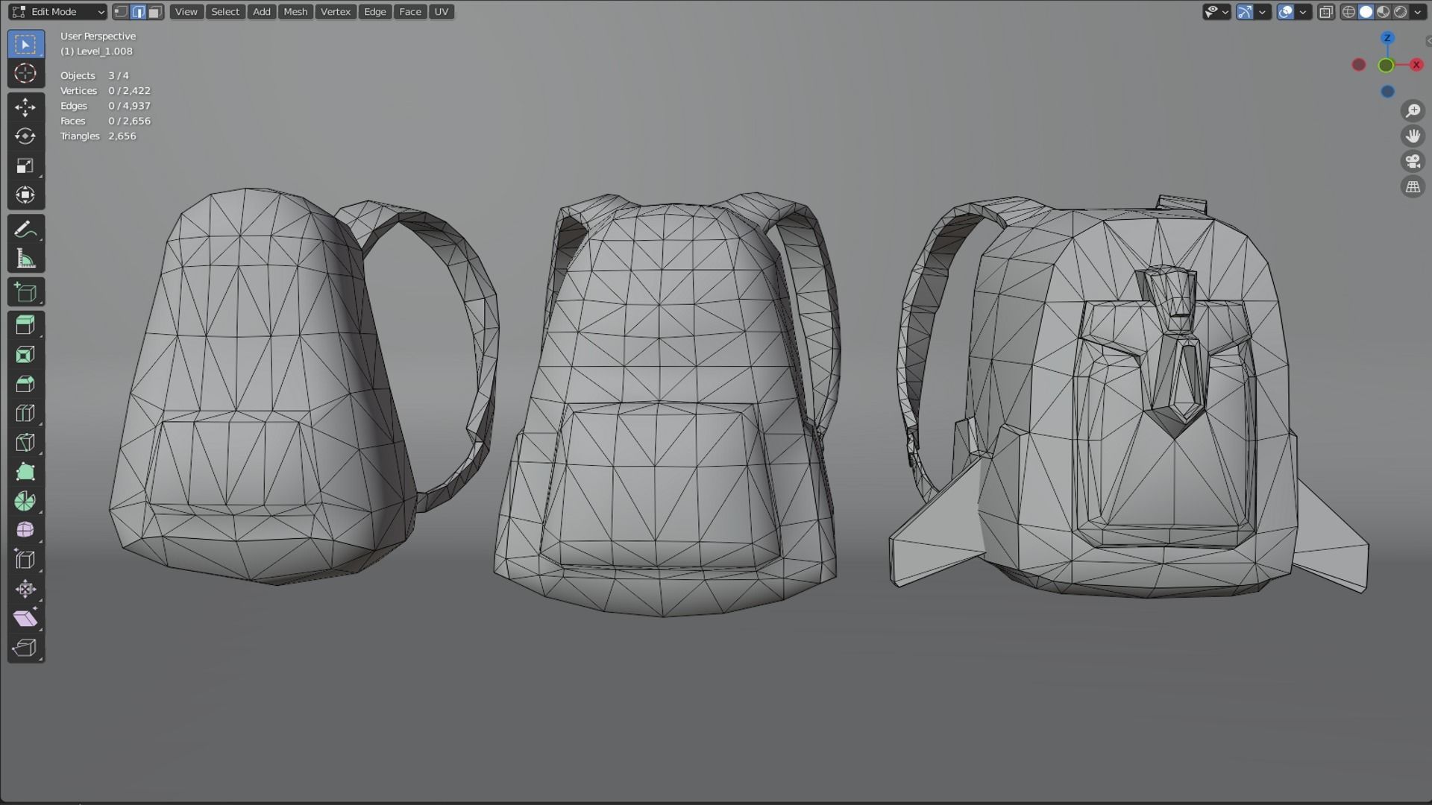Click the negative Z axis gizmo circle
Image resolution: width=1432 pixels, height=805 pixels.
coord(1387,92)
